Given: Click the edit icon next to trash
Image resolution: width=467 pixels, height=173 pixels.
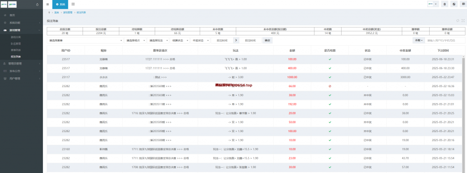Looking at the screenshot, I should (x=454, y=4).
